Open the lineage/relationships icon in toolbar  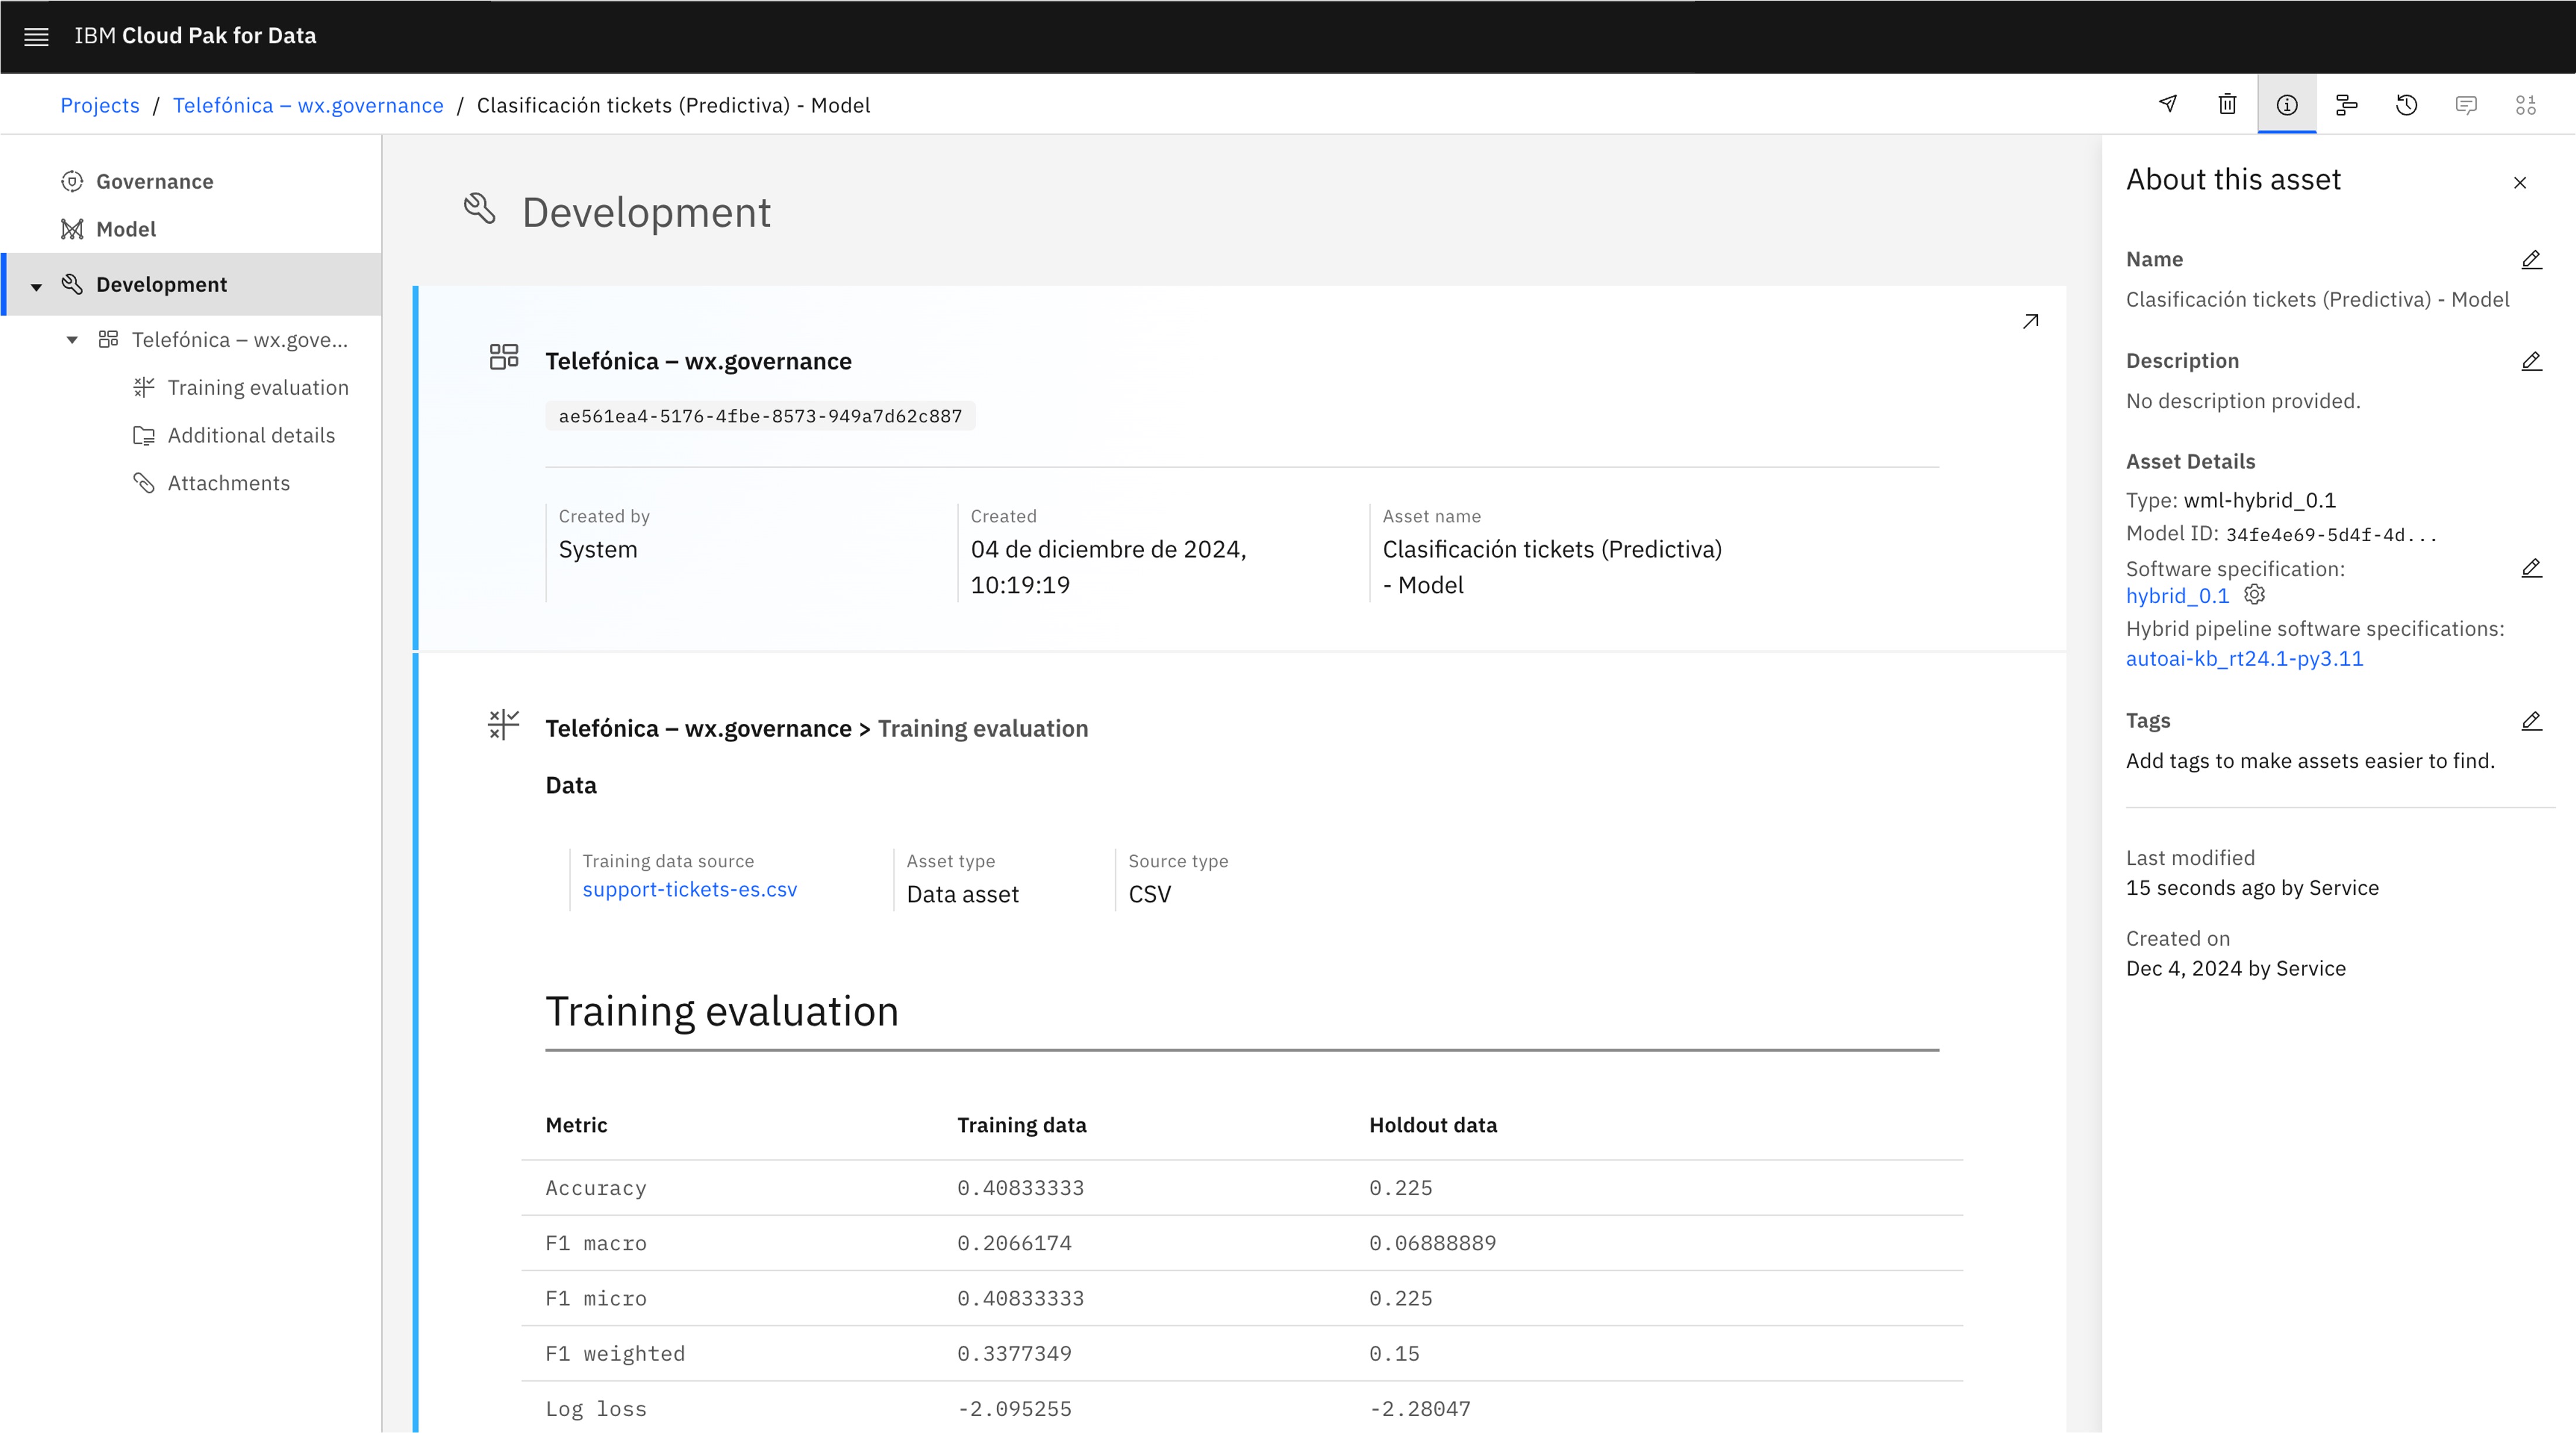pos(2346,104)
